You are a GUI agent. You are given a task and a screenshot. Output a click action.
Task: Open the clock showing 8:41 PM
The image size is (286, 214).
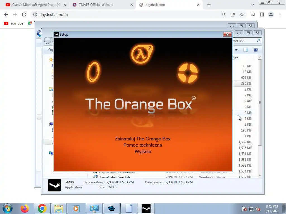click(272, 209)
